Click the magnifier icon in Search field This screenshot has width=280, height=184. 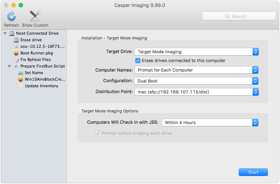coord(227,16)
